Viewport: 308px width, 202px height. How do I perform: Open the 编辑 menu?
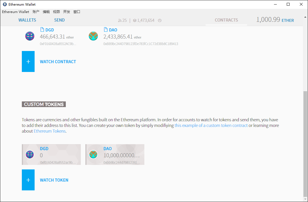(46, 12)
